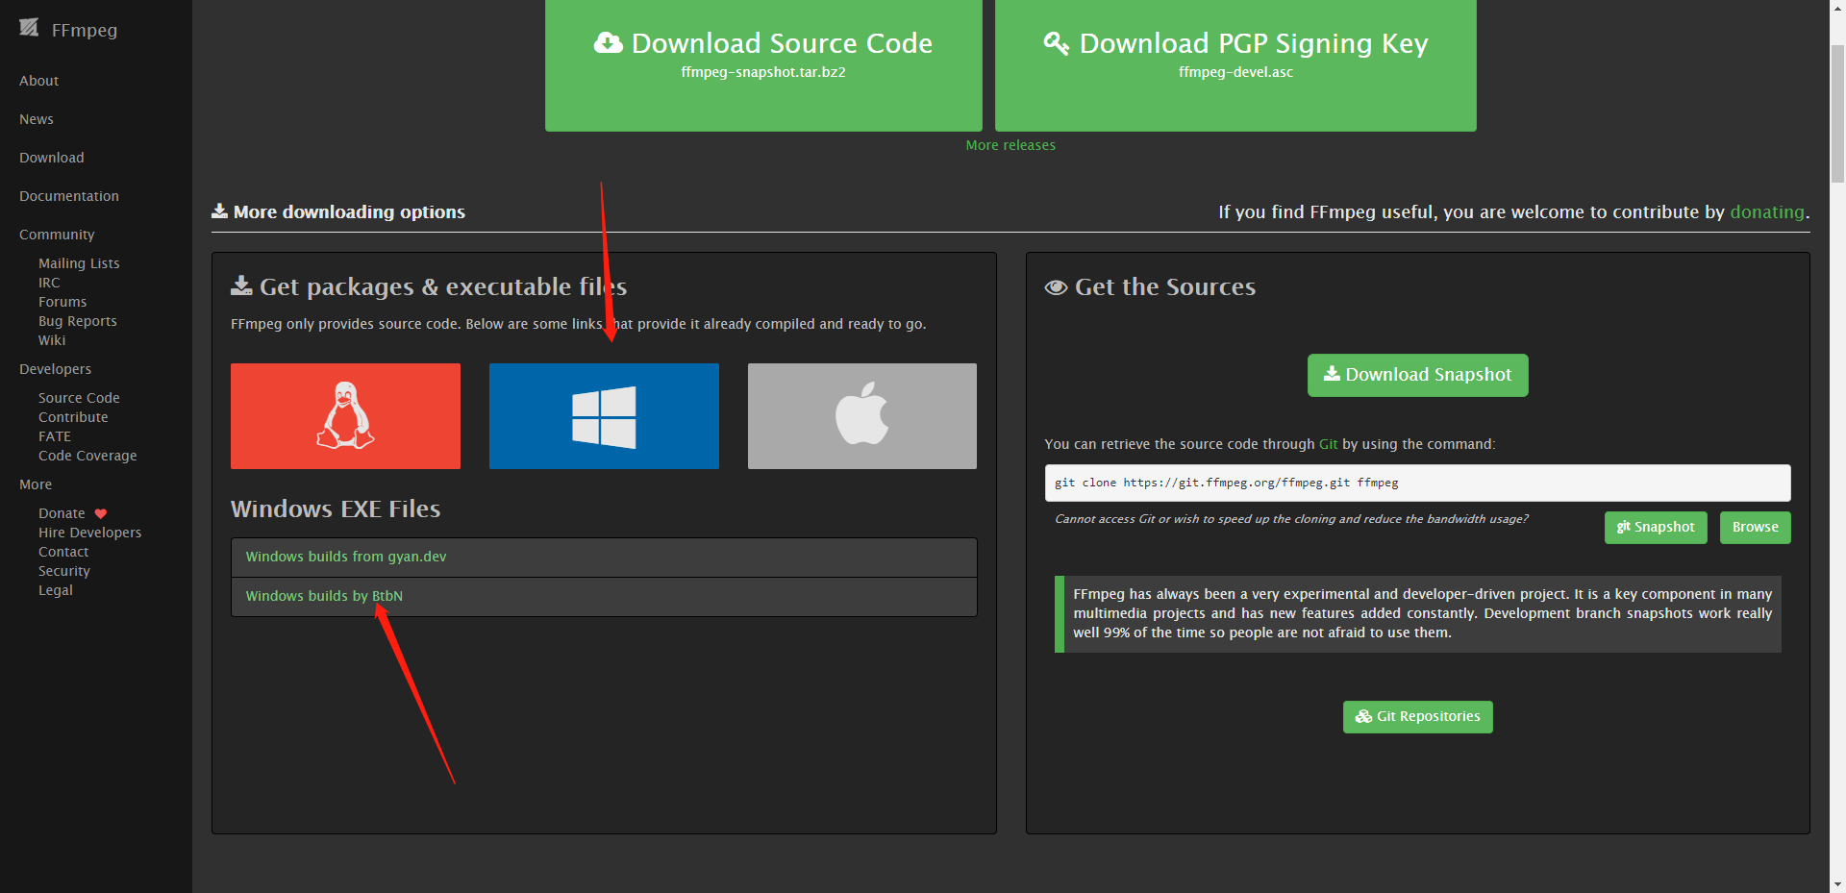Image resolution: width=1846 pixels, height=893 pixels.
Task: Open the More sidebar section
Action: 36,484
